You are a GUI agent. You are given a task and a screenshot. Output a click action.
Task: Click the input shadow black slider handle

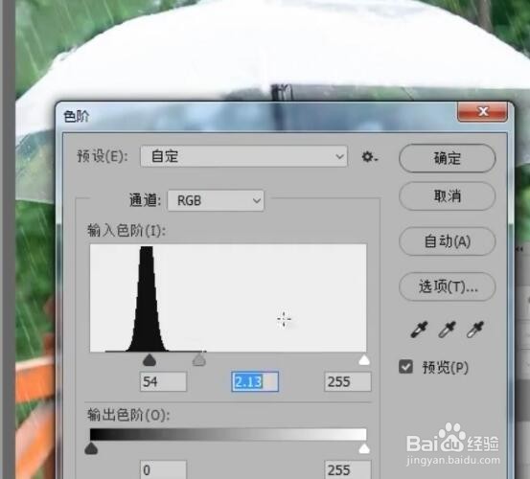(150, 360)
